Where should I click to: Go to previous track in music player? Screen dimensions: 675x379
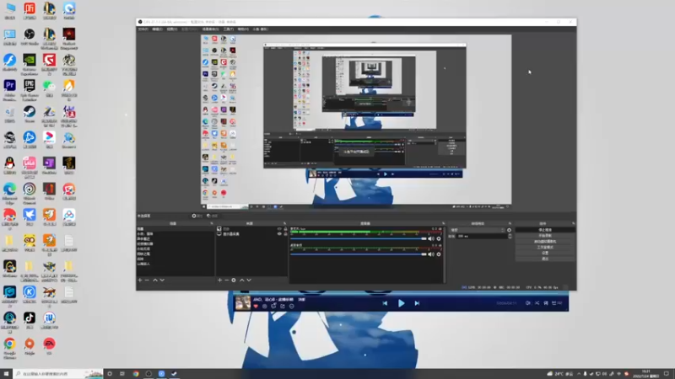pyautogui.click(x=385, y=303)
